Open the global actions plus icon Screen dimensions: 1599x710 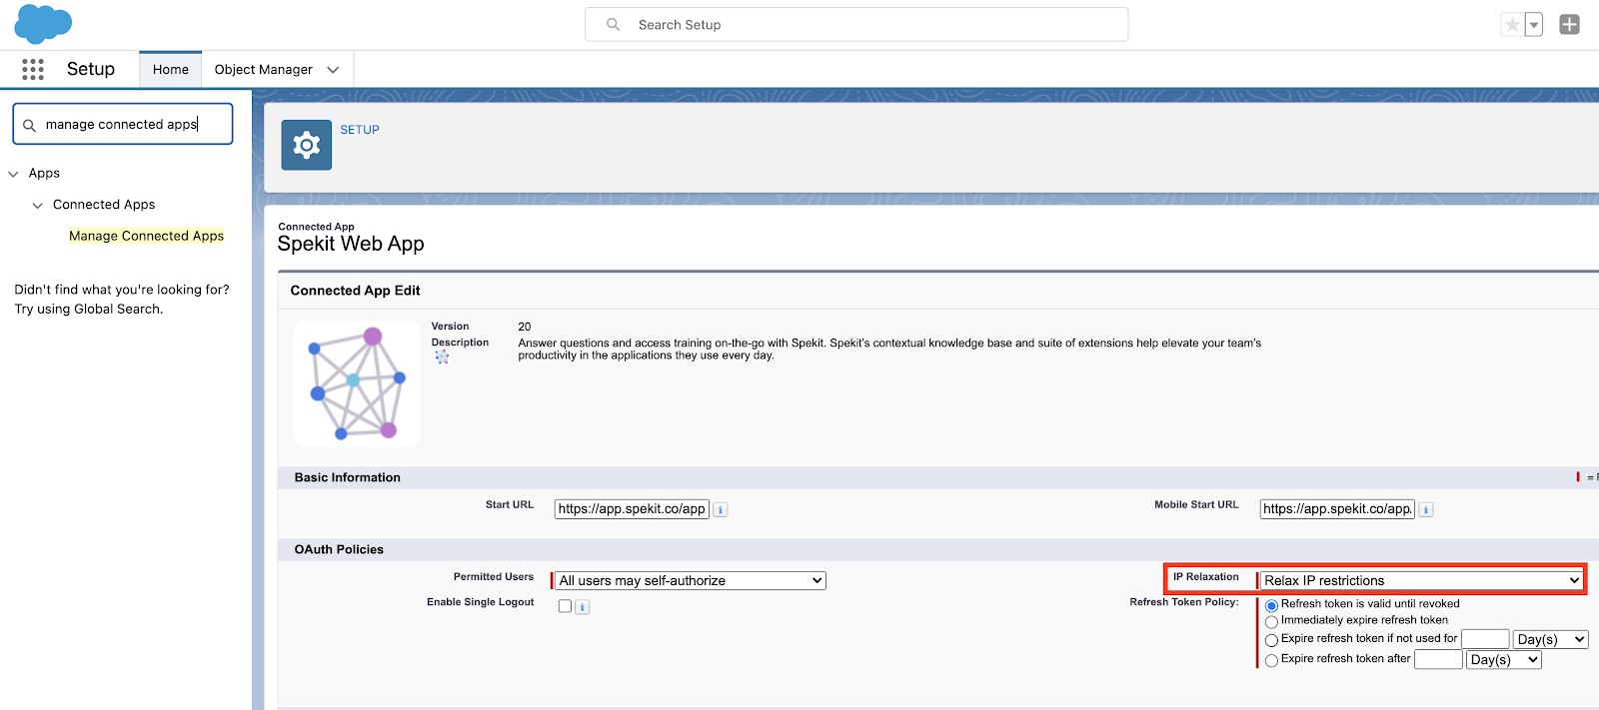click(1570, 25)
